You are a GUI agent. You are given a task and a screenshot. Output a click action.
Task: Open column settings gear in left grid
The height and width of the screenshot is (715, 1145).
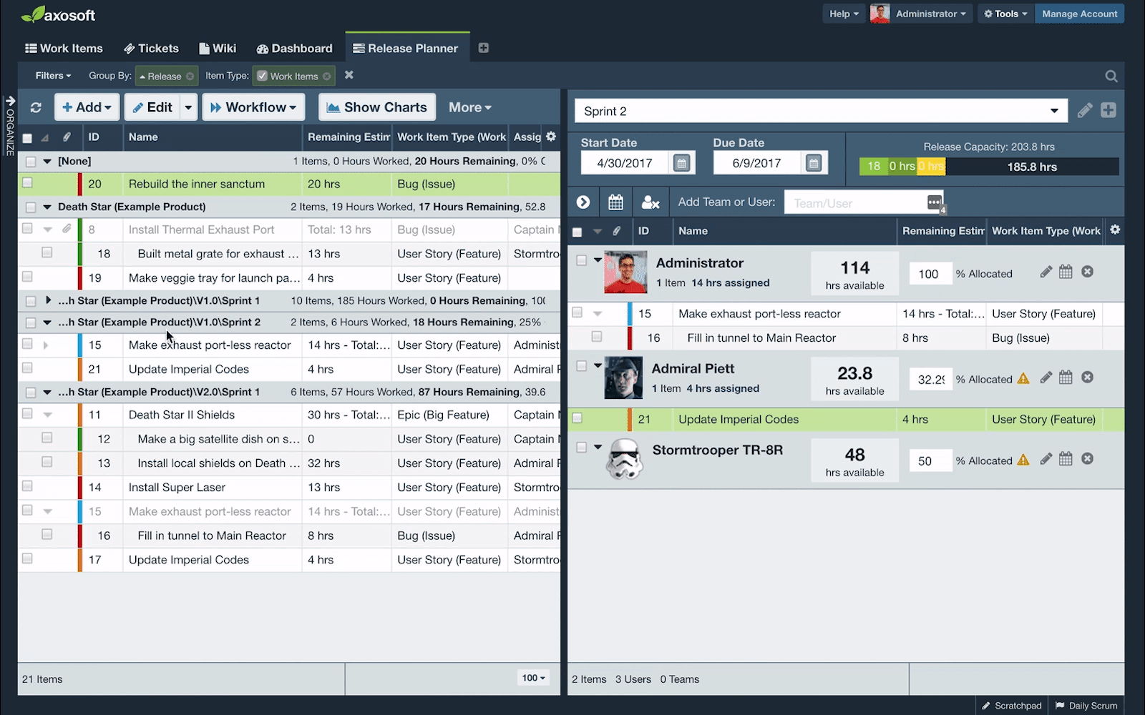click(x=551, y=136)
